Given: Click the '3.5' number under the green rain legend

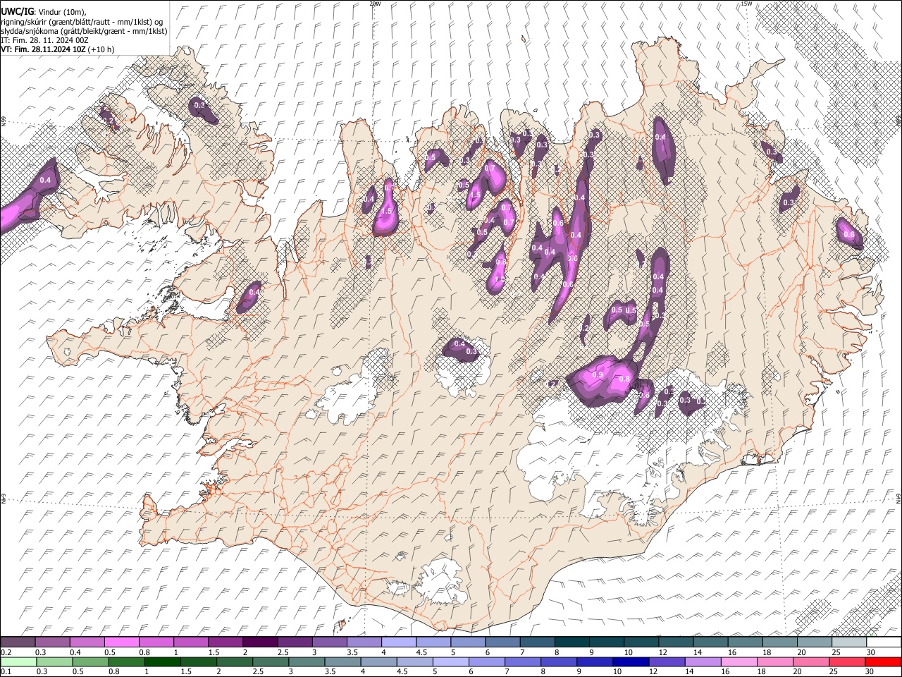Looking at the screenshot, I should pos(330,671).
